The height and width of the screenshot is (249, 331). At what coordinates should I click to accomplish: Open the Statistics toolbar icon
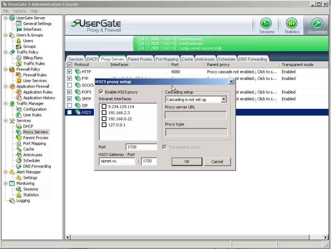tap(292, 24)
